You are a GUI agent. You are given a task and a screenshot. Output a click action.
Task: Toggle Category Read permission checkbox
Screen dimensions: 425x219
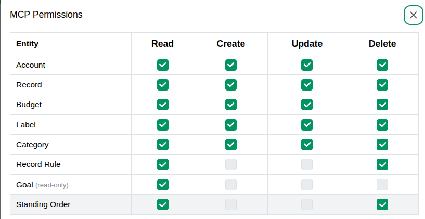click(x=163, y=145)
